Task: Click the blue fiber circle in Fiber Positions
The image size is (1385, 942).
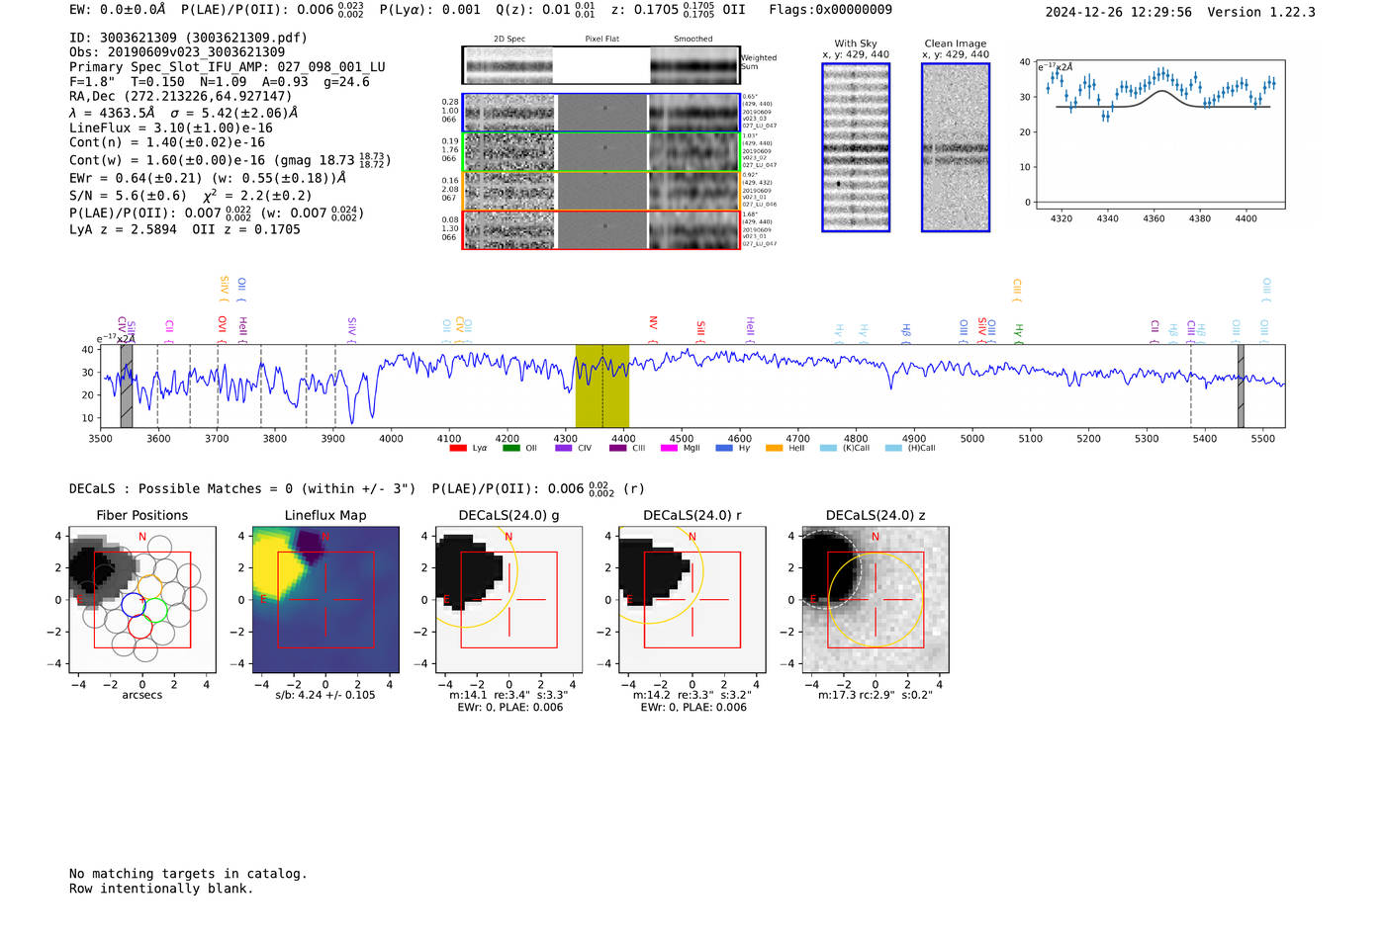Action: (x=132, y=603)
